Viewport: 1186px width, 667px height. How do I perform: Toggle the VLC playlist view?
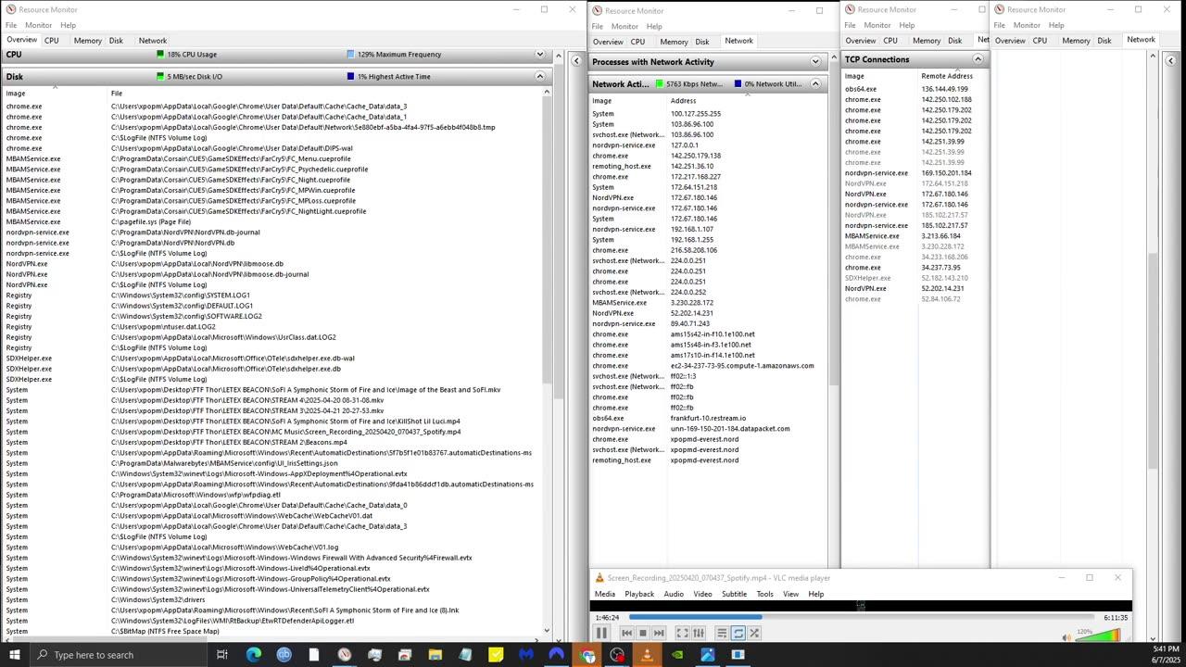[722, 634]
